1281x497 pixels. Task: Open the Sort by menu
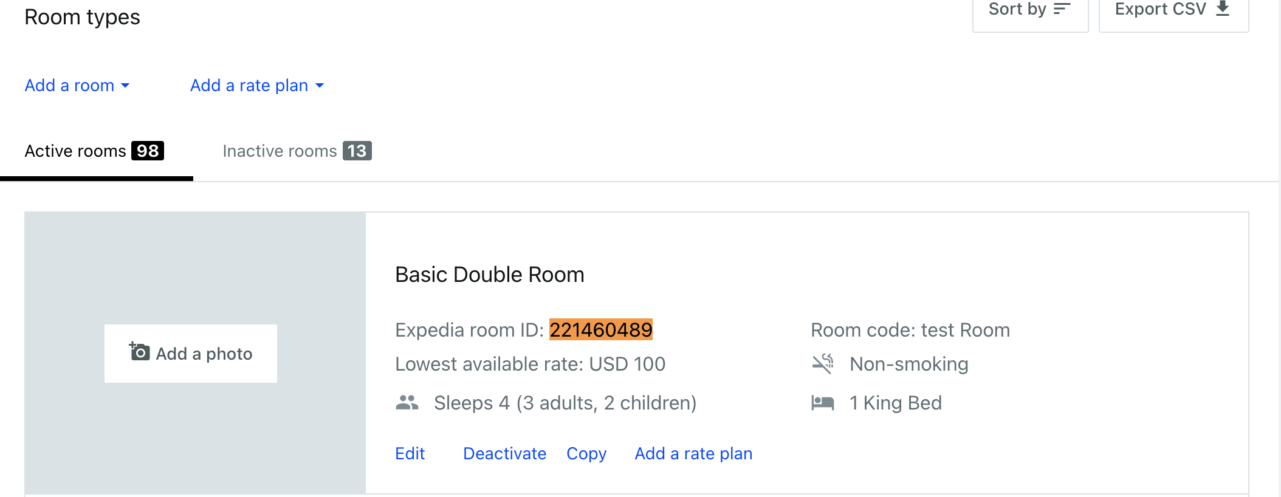pyautogui.click(x=1029, y=10)
